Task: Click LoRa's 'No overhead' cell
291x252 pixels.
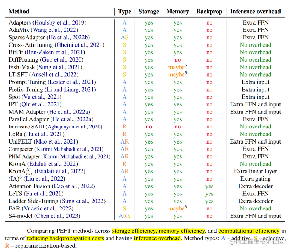Action: pos(255,134)
